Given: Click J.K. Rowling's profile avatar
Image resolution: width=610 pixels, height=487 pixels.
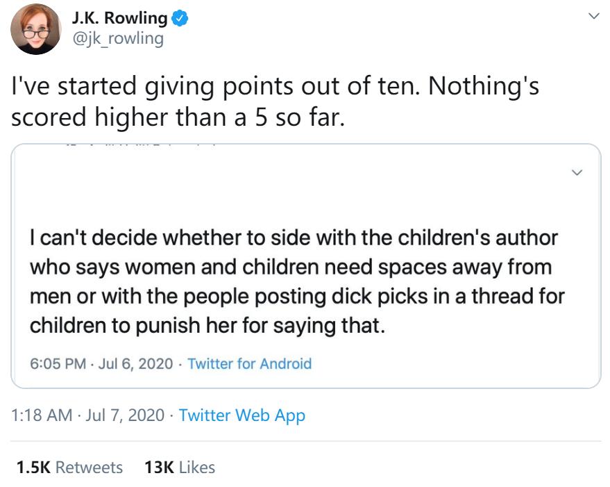Looking at the screenshot, I should [33, 28].
